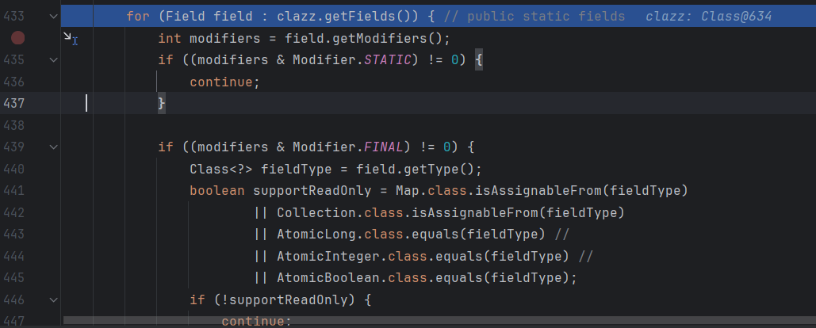Click line number 436 in the gutter
The height and width of the screenshot is (328, 816).
[14, 82]
